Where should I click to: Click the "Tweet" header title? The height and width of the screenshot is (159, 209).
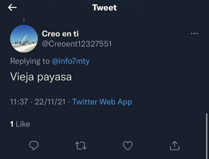pos(104,8)
